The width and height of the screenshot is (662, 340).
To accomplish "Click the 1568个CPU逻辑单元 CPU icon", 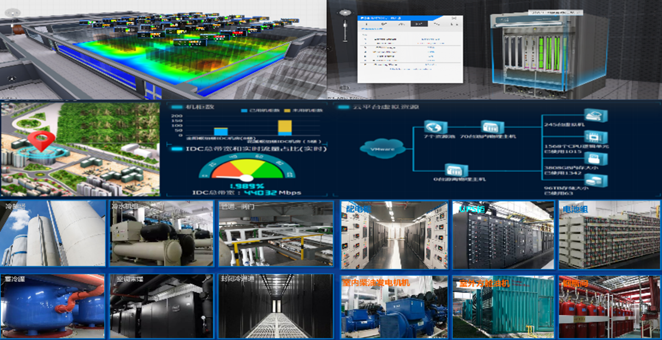I will pyautogui.click(x=596, y=137).
